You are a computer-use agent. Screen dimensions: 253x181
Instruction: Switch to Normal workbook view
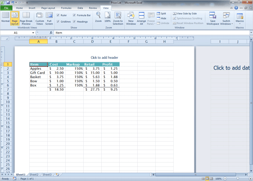5,17
